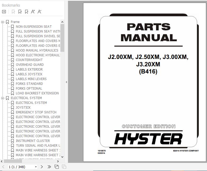Select the top-level ELECTRICAL SYSTEM bookmark

tap(26, 98)
